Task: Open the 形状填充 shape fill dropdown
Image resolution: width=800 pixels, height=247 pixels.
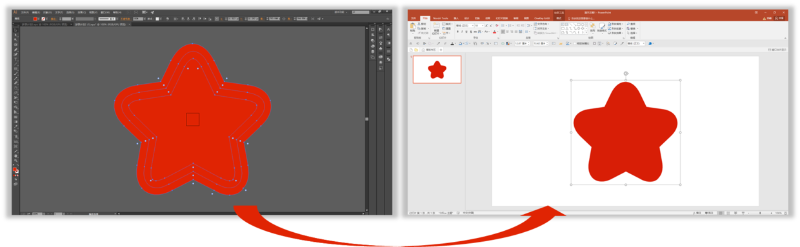Action: 615,24
